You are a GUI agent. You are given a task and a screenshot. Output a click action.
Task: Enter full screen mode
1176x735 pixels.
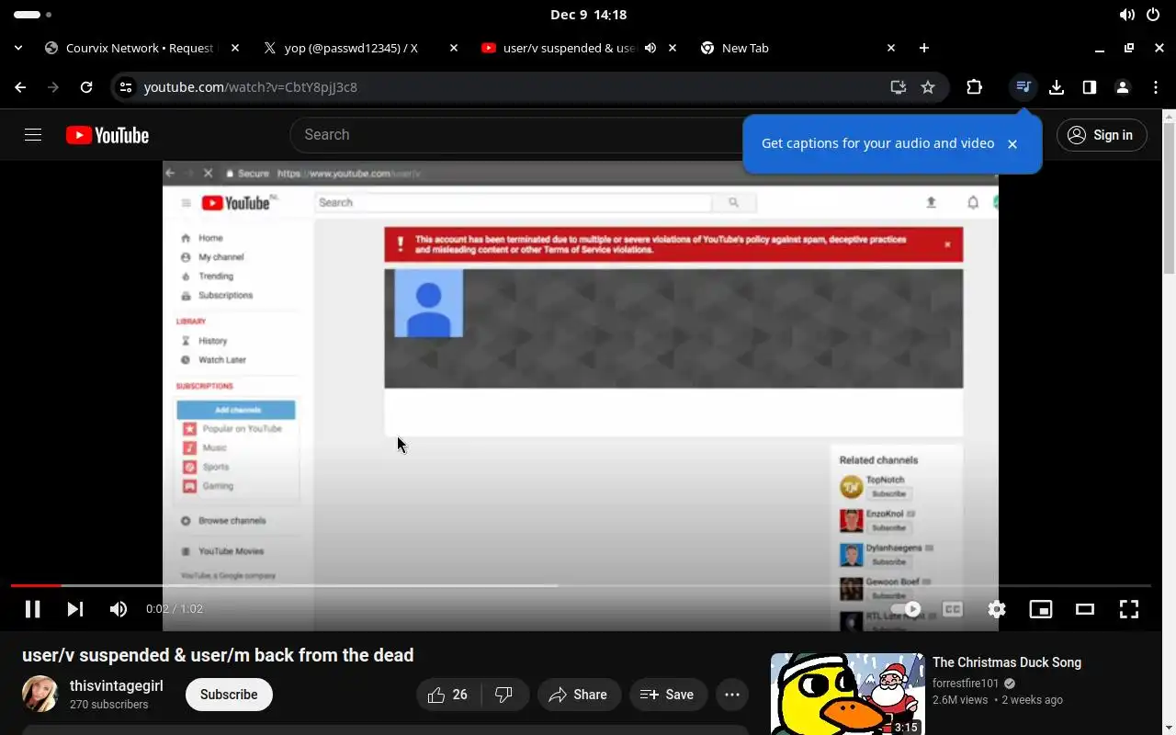(x=1129, y=609)
